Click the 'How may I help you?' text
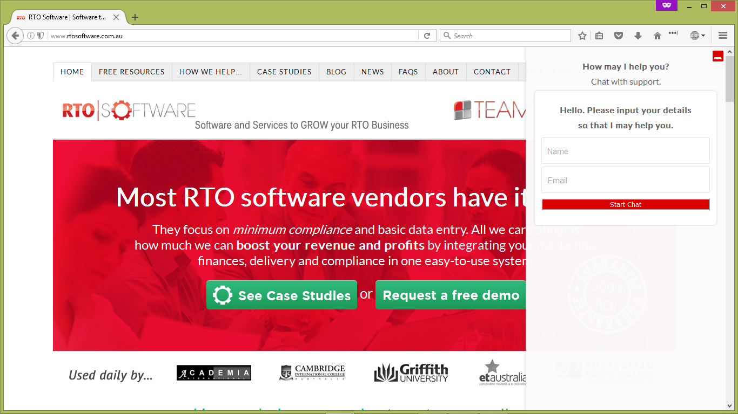Viewport: 738px width, 414px height. (626, 67)
